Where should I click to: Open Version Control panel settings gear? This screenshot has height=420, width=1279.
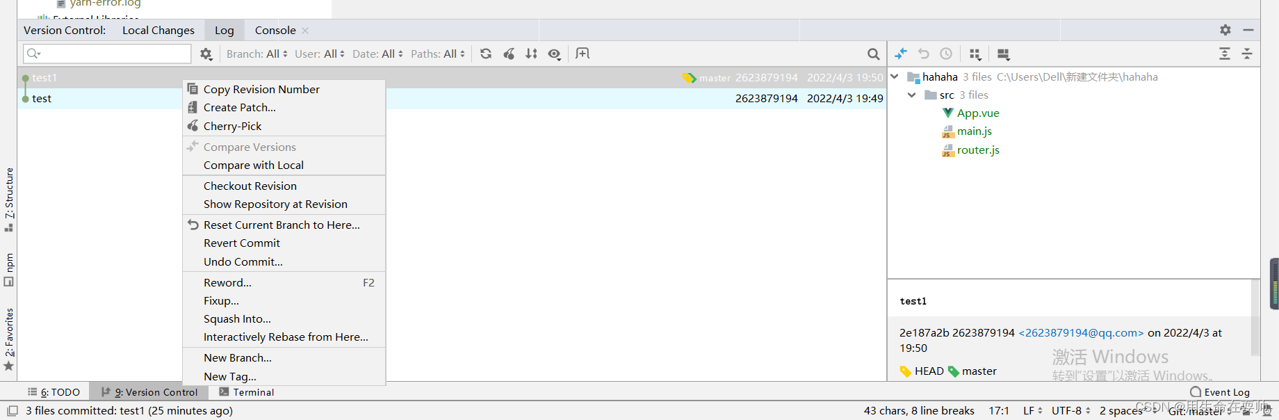pyautogui.click(x=1225, y=30)
